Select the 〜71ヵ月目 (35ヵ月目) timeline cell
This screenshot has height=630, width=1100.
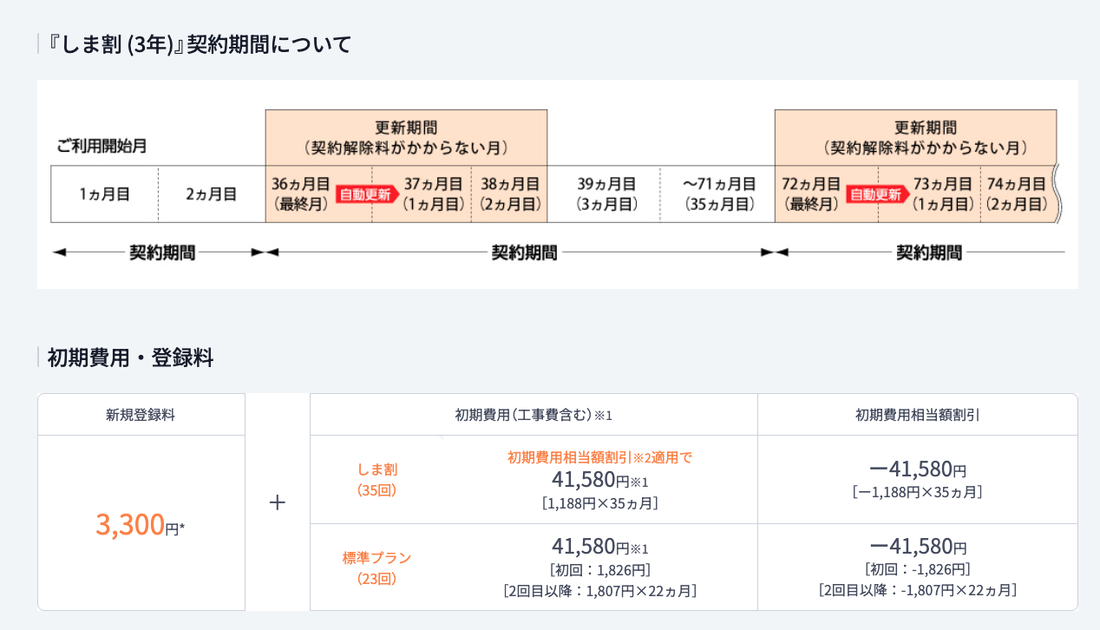coord(718,194)
